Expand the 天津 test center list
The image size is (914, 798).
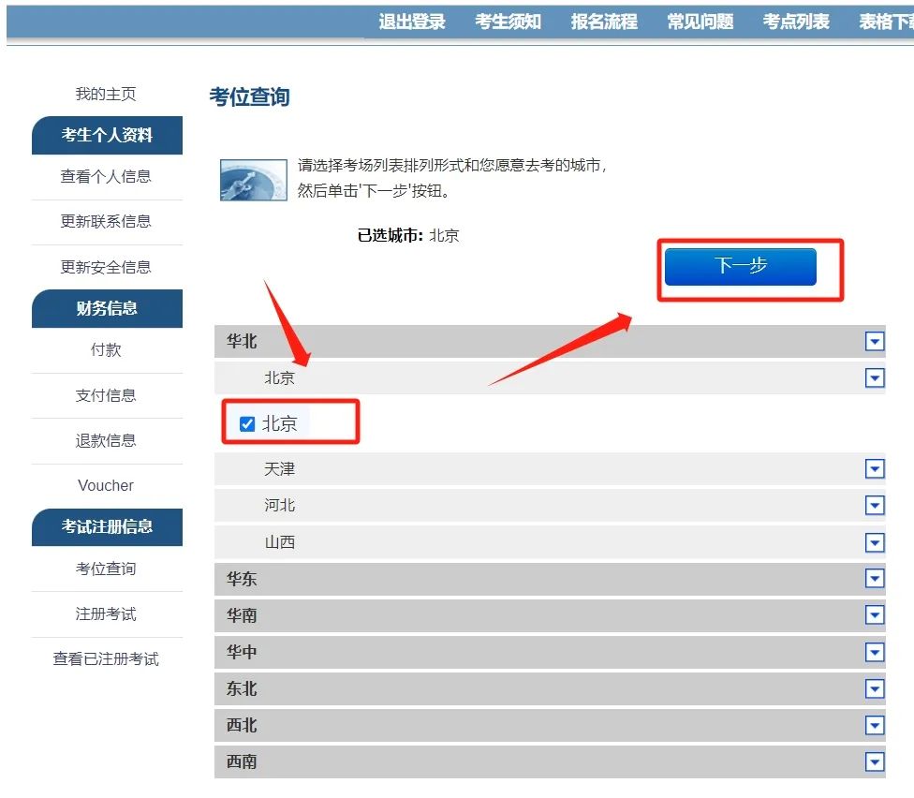[874, 468]
